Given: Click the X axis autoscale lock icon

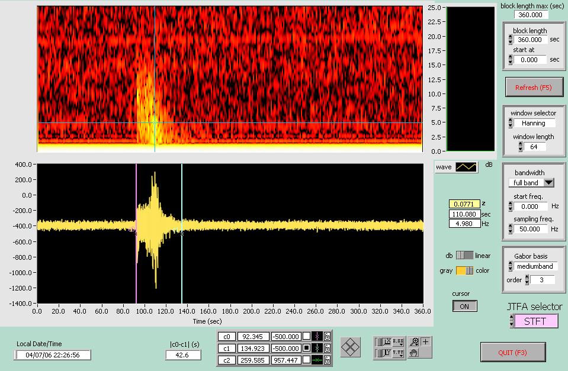Looking at the screenshot, I should click(x=383, y=341).
